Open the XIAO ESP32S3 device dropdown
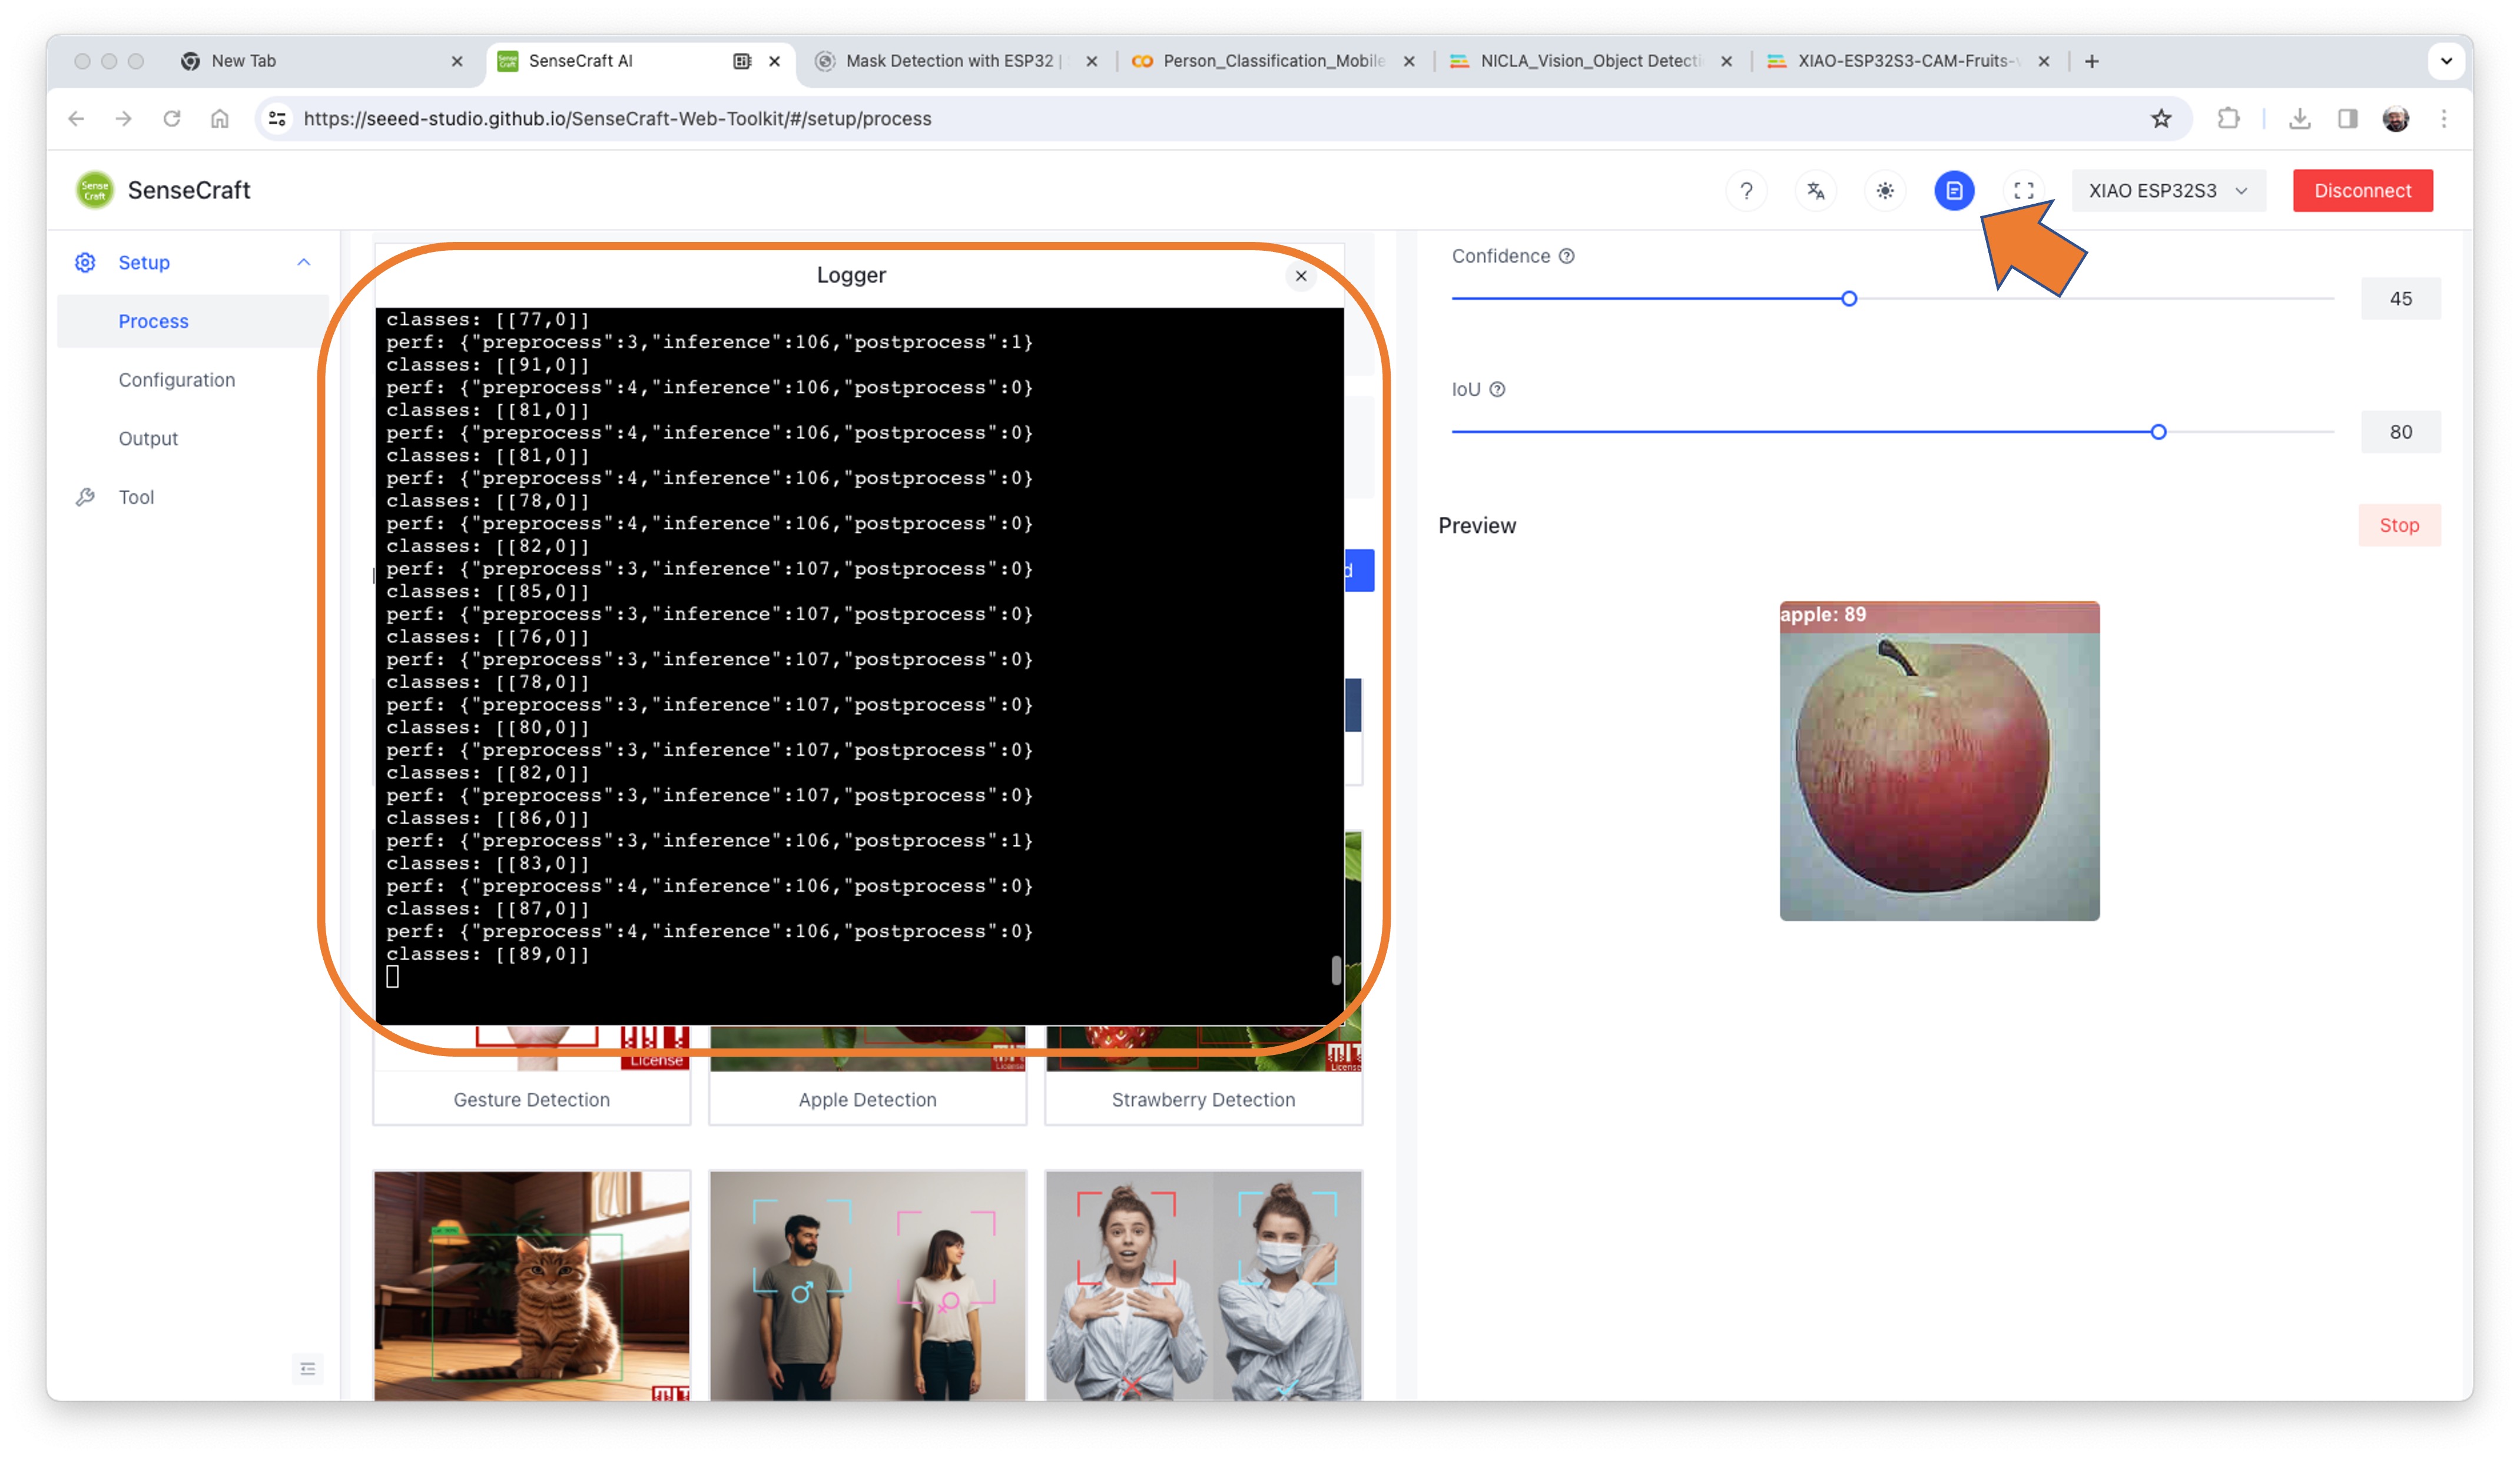This screenshot has height=1457, width=2520. tap(2167, 190)
